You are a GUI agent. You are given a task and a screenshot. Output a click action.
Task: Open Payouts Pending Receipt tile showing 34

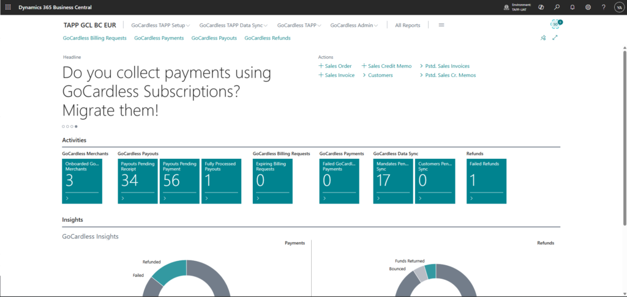pos(138,182)
